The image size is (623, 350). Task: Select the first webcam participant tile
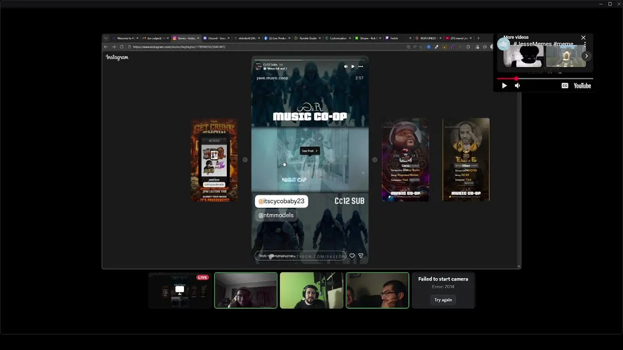point(246,290)
